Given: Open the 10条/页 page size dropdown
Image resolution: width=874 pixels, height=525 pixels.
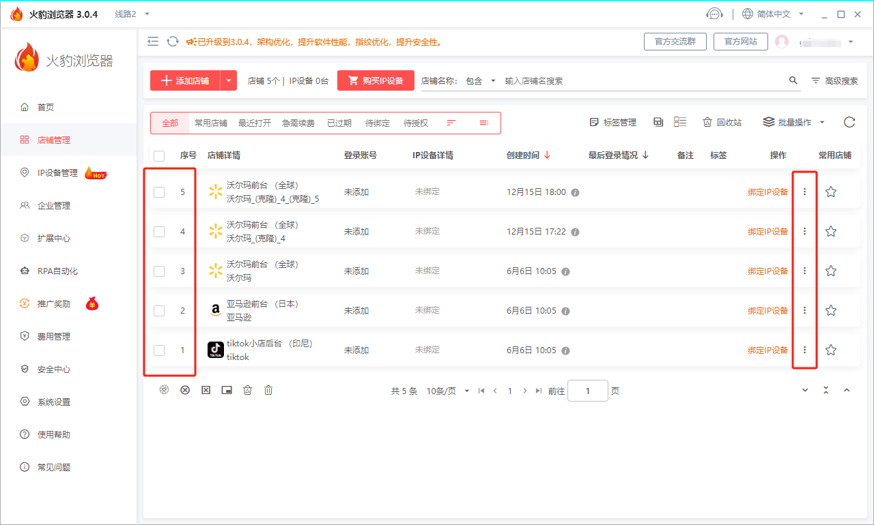Looking at the screenshot, I should (447, 391).
